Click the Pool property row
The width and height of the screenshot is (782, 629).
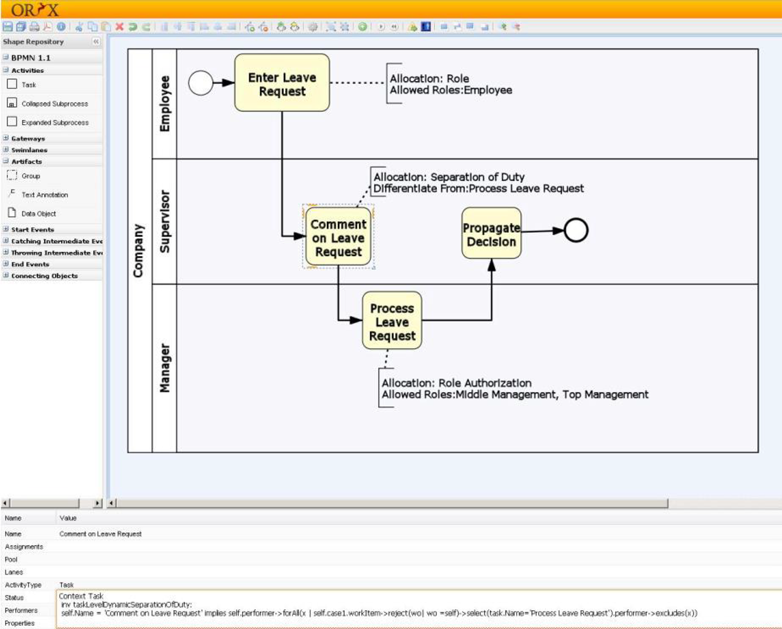click(391, 559)
